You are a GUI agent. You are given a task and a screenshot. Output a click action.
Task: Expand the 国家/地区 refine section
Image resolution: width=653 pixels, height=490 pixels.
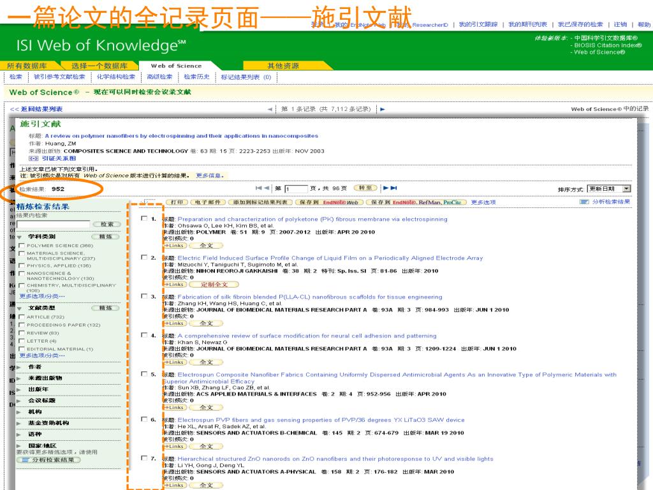pos(18,446)
